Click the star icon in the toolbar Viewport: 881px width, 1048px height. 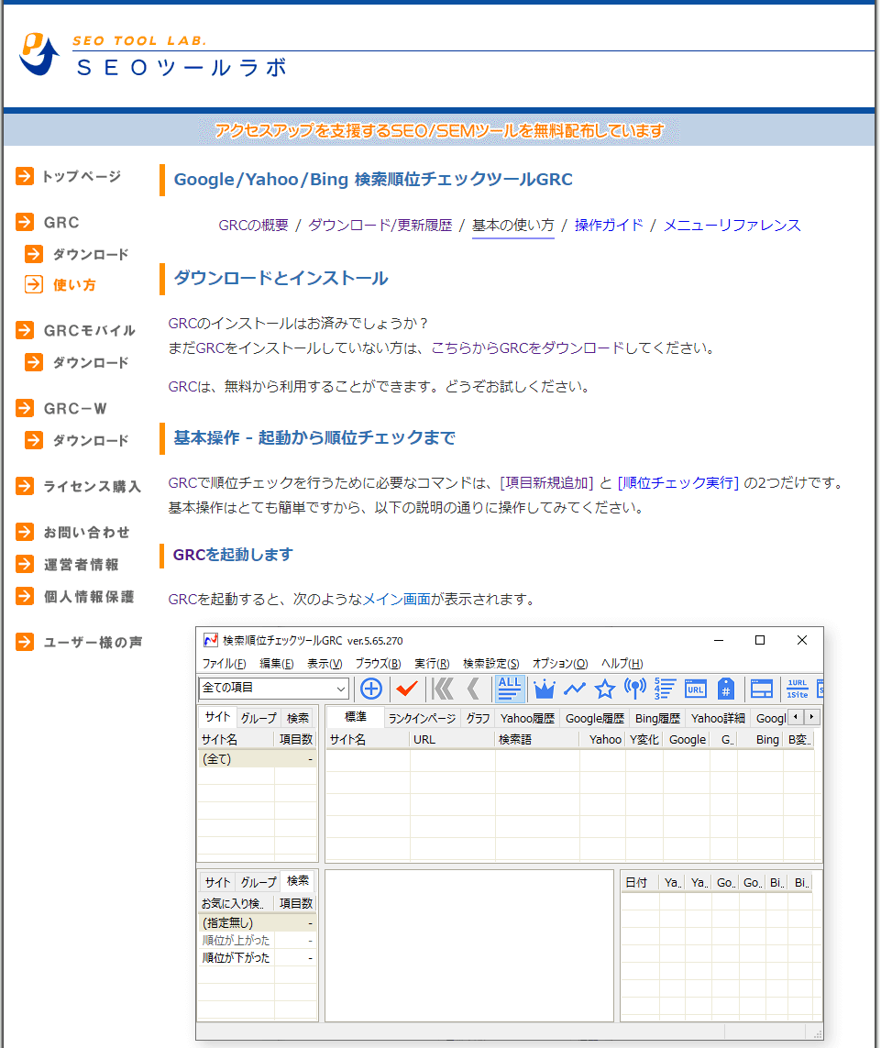[x=605, y=688]
